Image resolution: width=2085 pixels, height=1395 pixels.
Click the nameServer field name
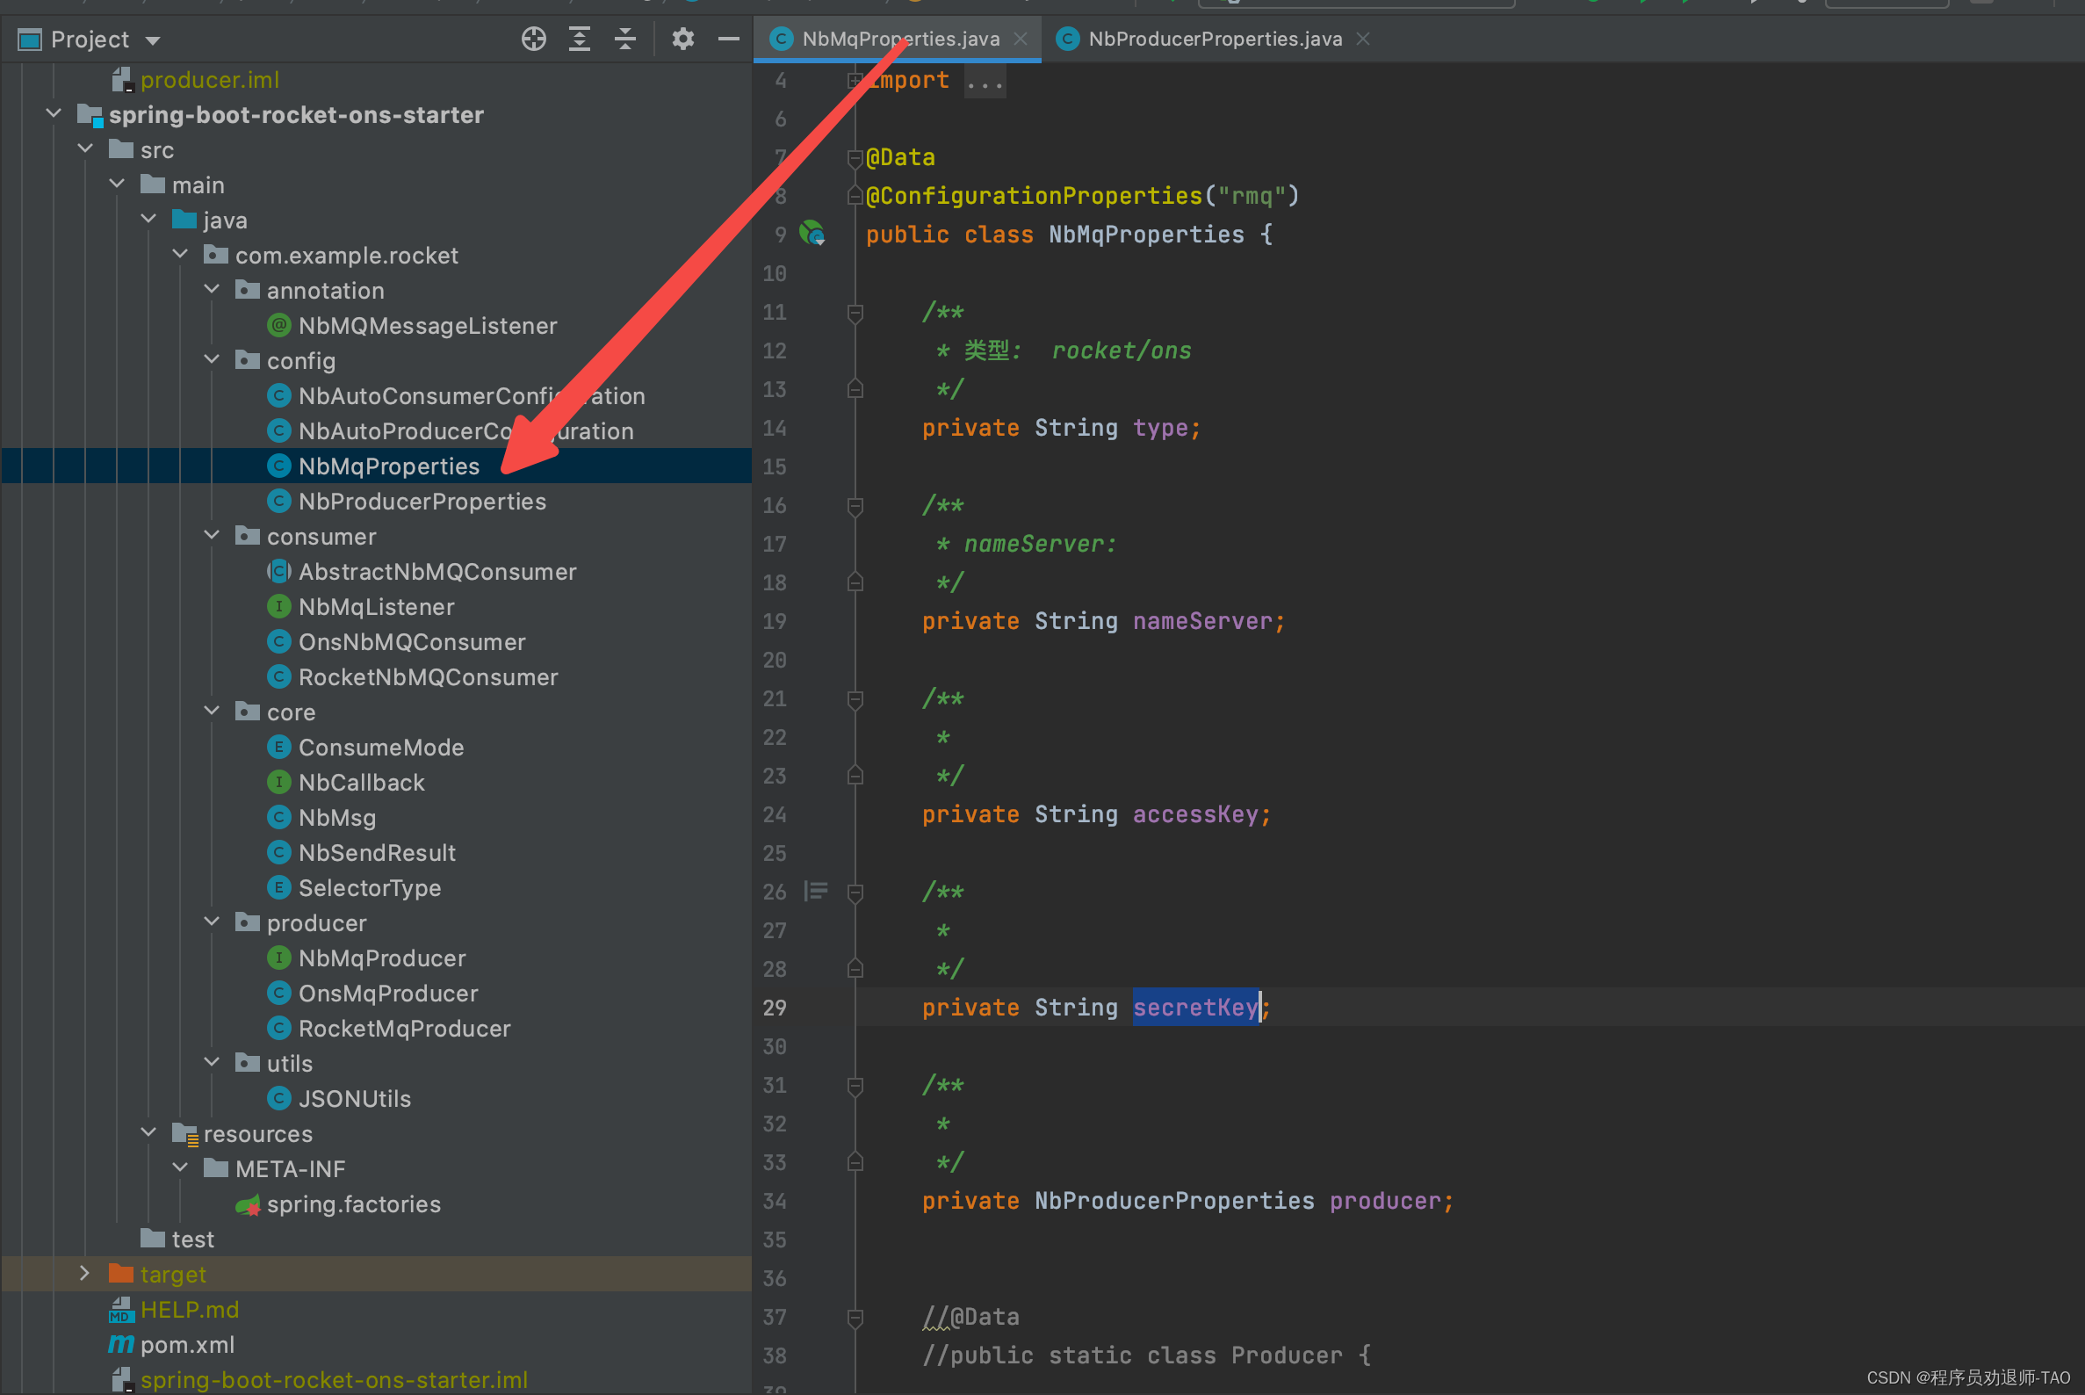tap(1202, 621)
